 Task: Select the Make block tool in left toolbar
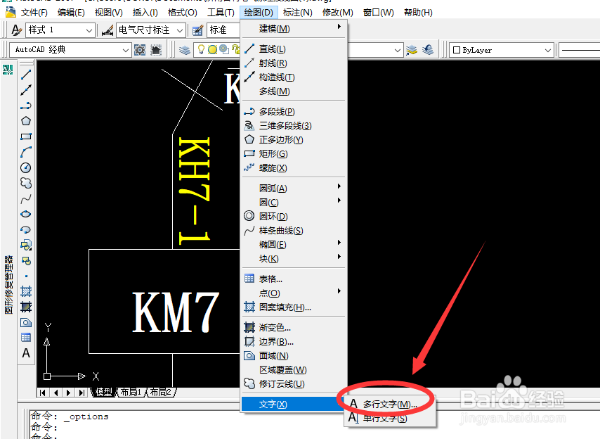point(26,261)
